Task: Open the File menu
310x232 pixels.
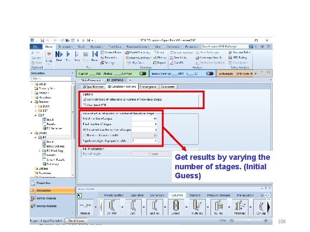Action: coord(36,46)
